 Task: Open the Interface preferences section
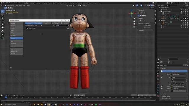[17, 24]
